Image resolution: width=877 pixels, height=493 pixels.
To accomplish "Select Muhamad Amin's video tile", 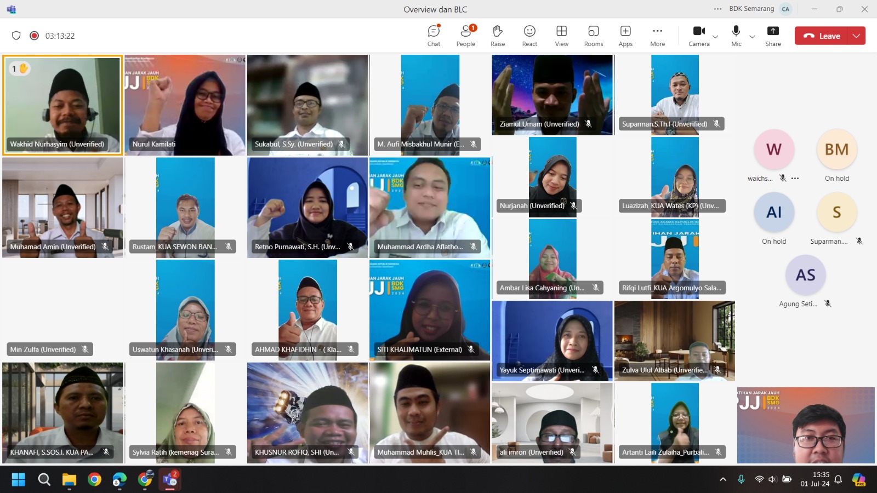I will [x=62, y=208].
